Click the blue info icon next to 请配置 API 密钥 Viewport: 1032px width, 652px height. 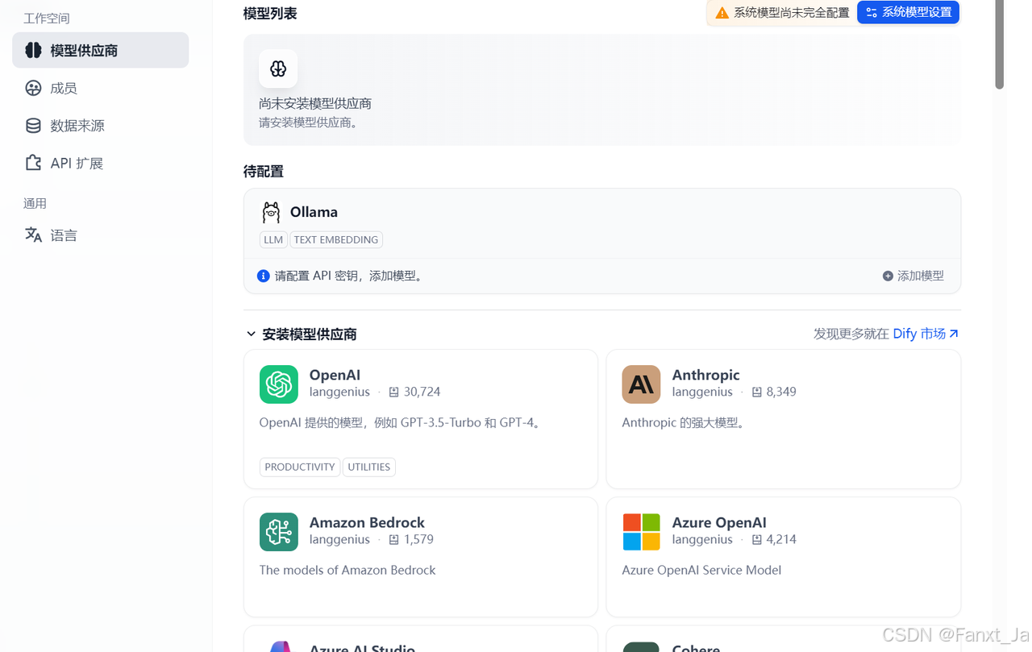coord(264,276)
